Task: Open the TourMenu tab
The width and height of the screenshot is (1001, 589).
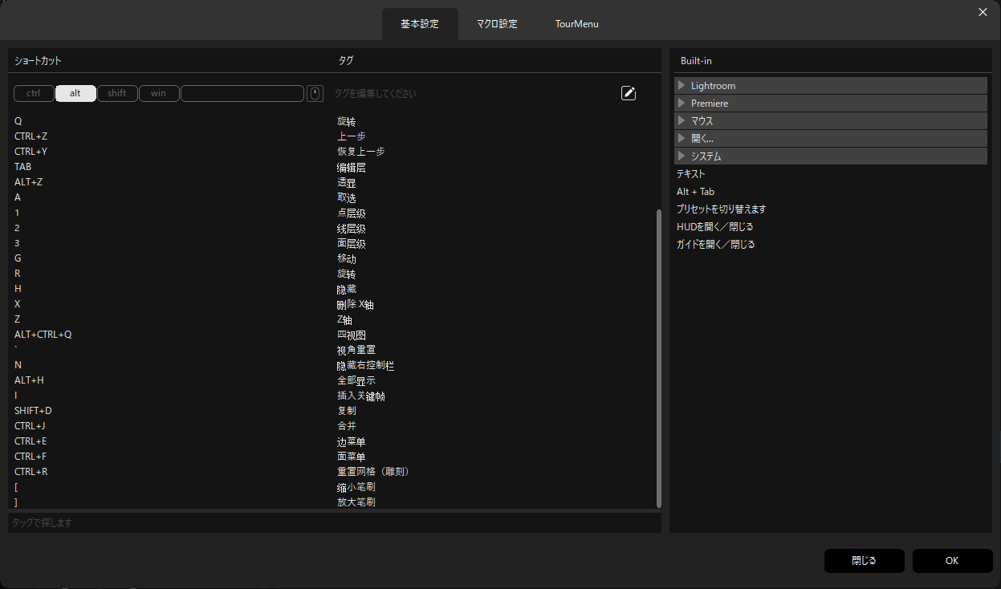Action: pos(576,24)
